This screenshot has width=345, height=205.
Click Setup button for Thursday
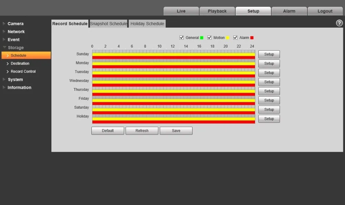pyautogui.click(x=269, y=91)
